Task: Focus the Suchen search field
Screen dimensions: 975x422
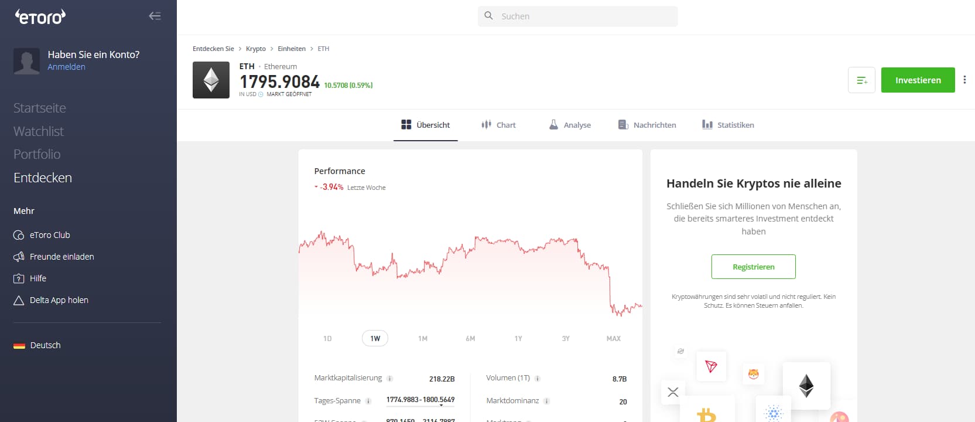Action: 577,16
